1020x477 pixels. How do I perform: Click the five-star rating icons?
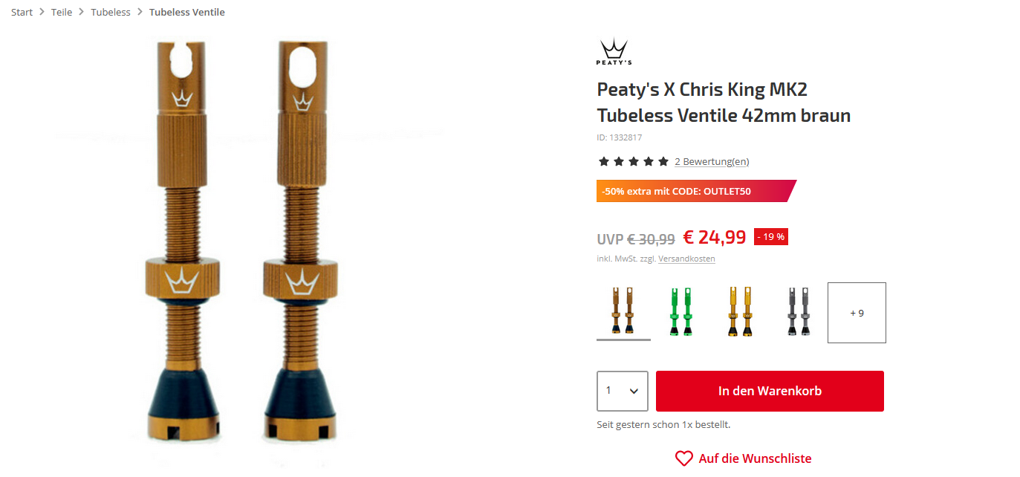pyautogui.click(x=634, y=161)
